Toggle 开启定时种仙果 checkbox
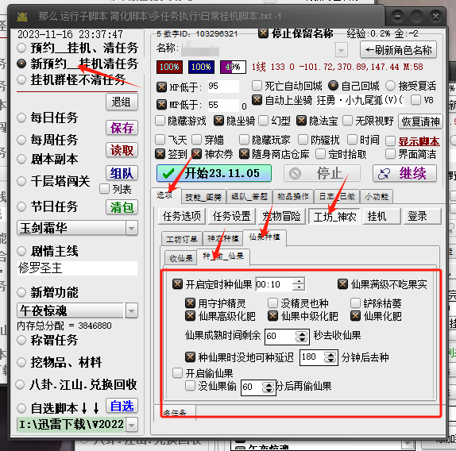Screen dimensions: 456x451 point(177,284)
